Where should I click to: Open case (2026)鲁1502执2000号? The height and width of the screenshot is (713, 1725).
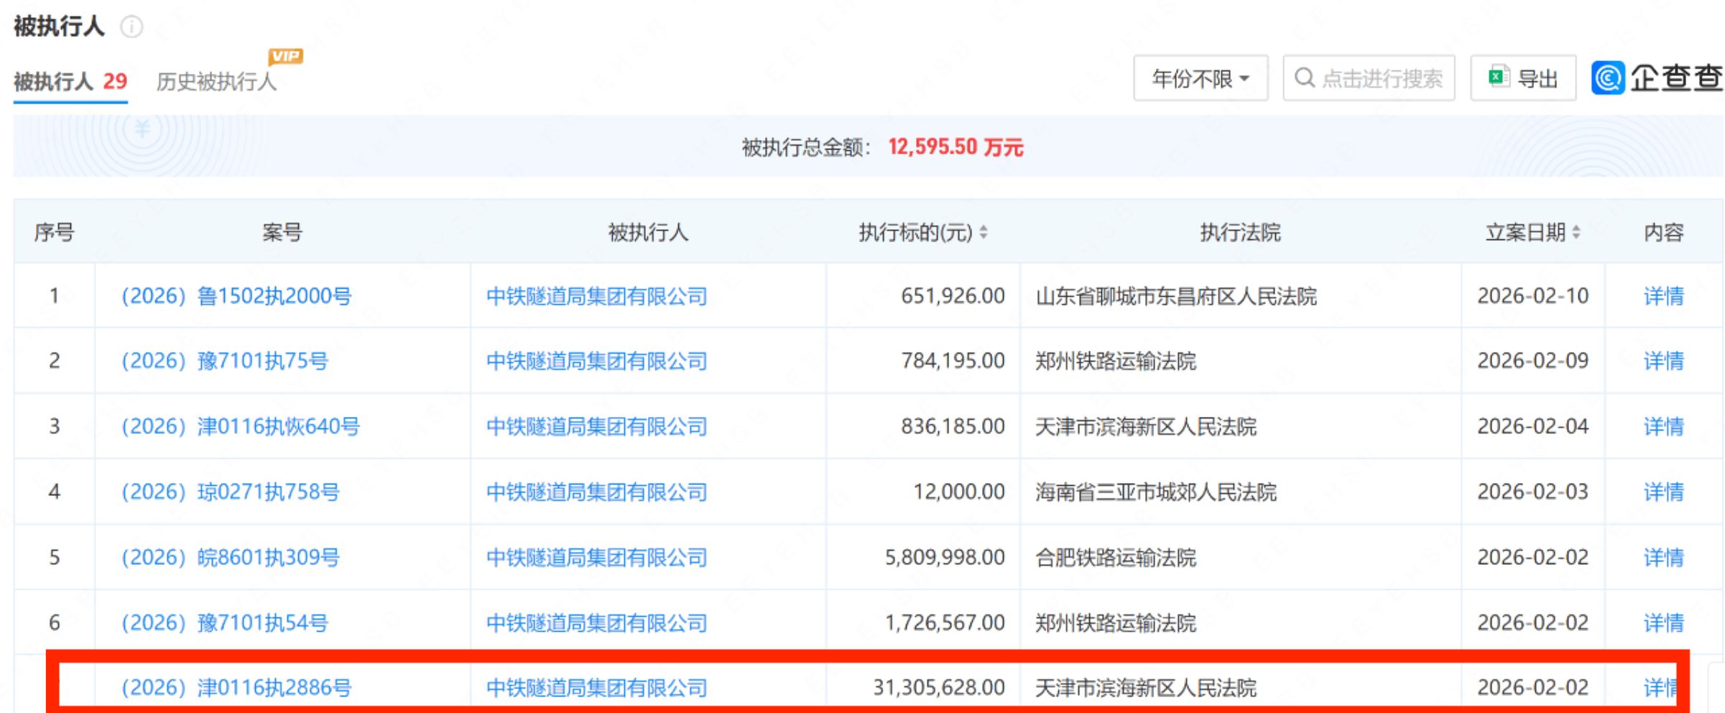pyautogui.click(x=236, y=296)
